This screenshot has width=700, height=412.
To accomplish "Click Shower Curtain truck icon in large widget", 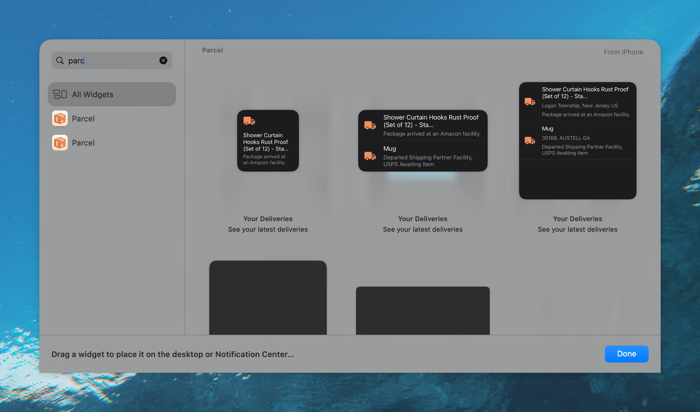I will tap(529, 101).
